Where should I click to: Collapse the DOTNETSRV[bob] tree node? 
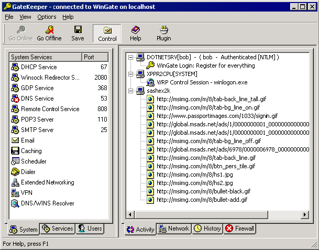(130, 57)
